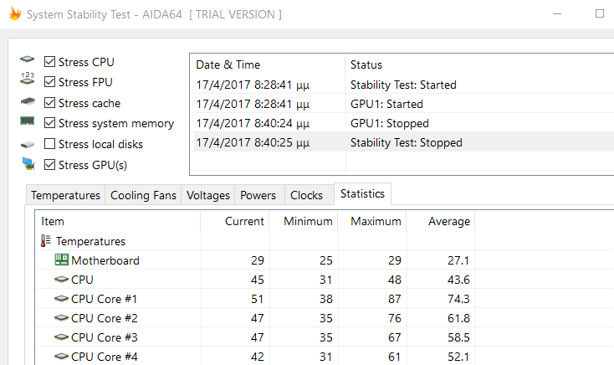614x365 pixels.
Task: Disable the Stress cache checkbox
Action: point(49,103)
